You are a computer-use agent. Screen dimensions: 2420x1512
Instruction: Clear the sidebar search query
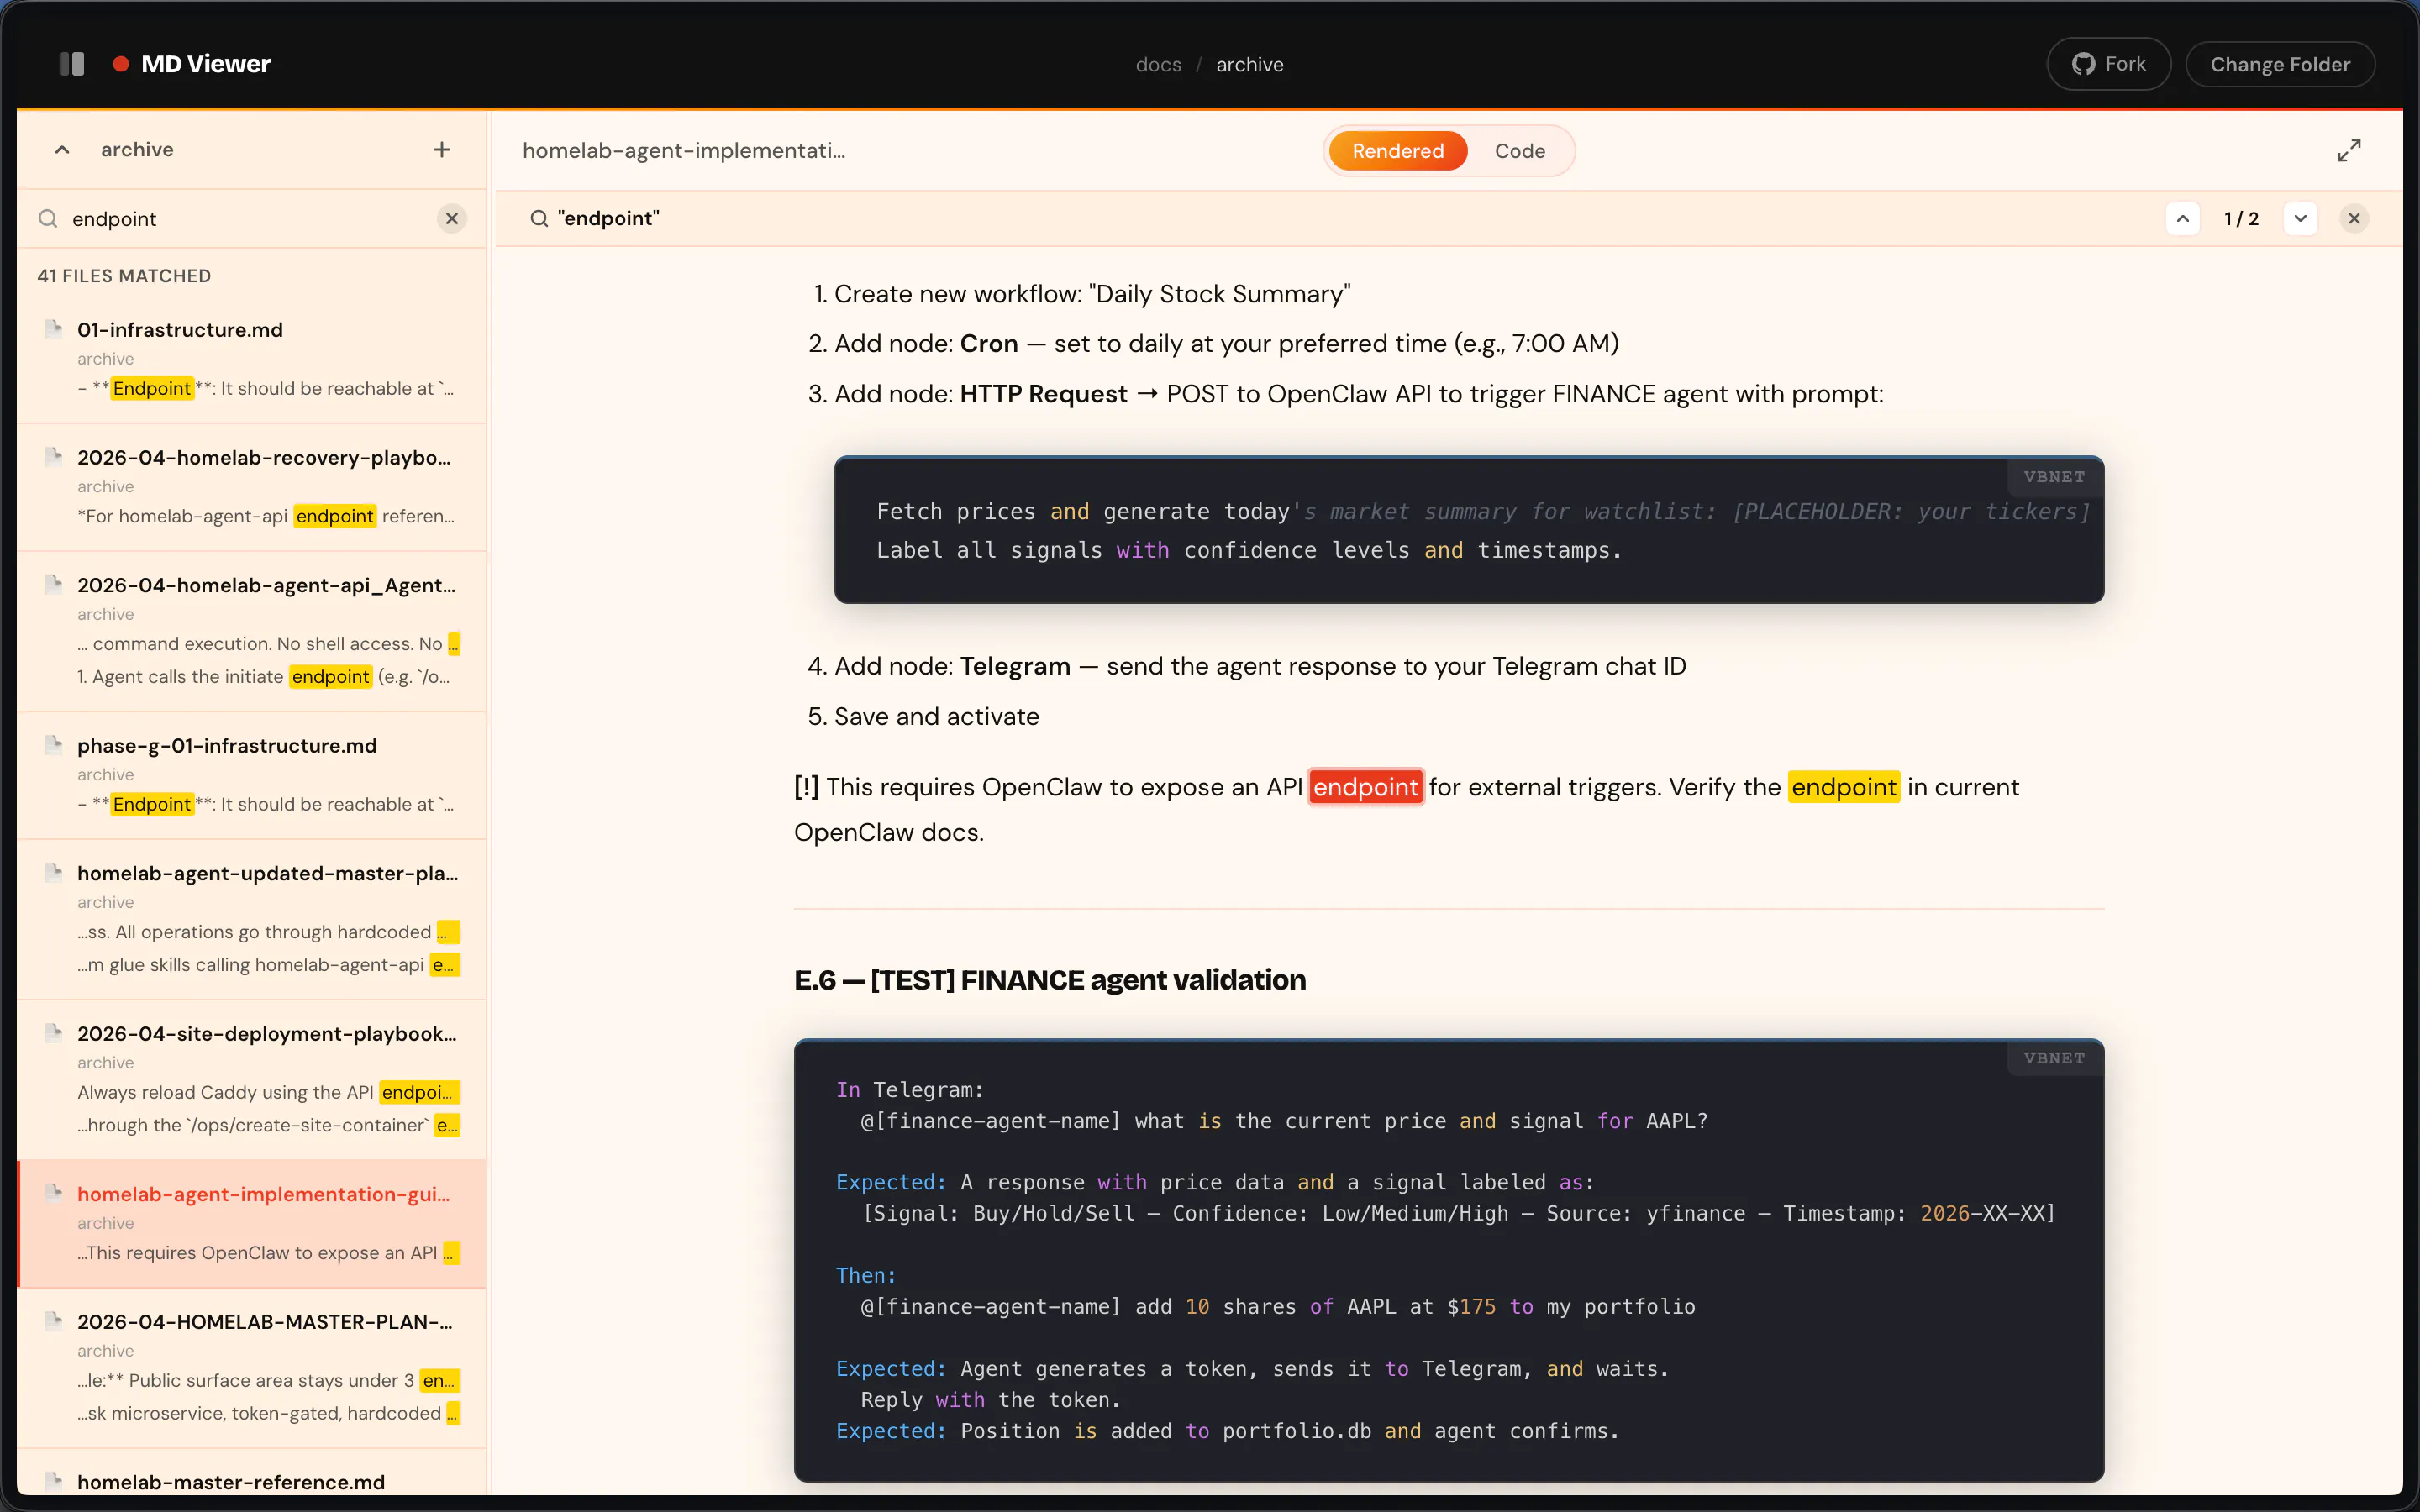click(452, 218)
